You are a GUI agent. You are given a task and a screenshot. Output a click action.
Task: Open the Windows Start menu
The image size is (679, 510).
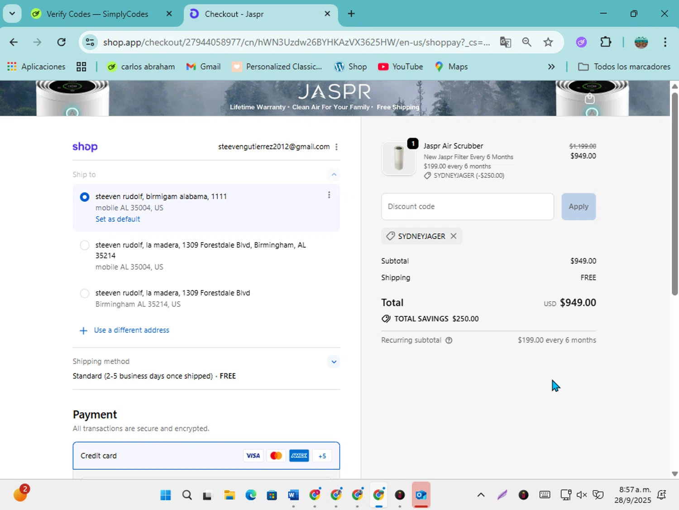click(x=166, y=495)
